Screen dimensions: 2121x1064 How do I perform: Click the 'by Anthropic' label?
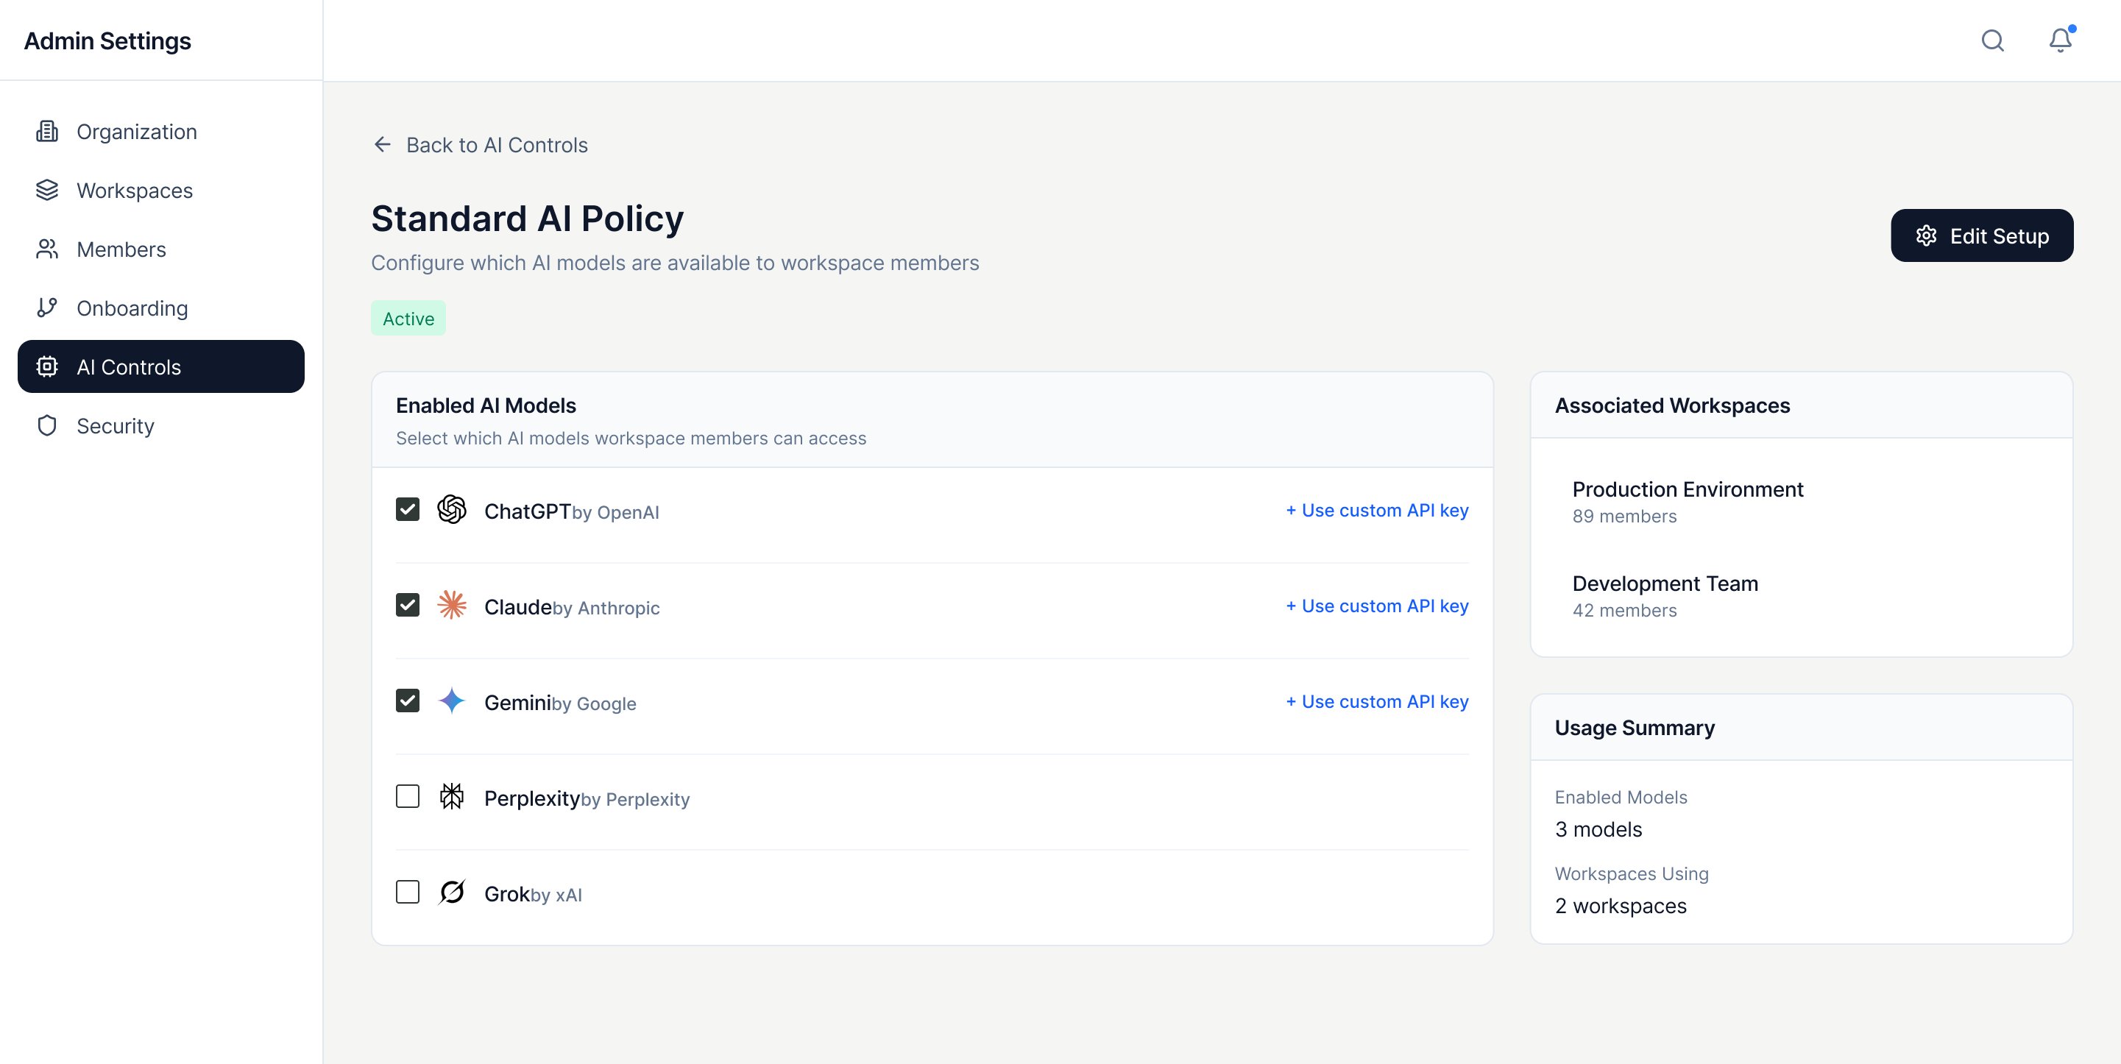pyautogui.click(x=607, y=608)
